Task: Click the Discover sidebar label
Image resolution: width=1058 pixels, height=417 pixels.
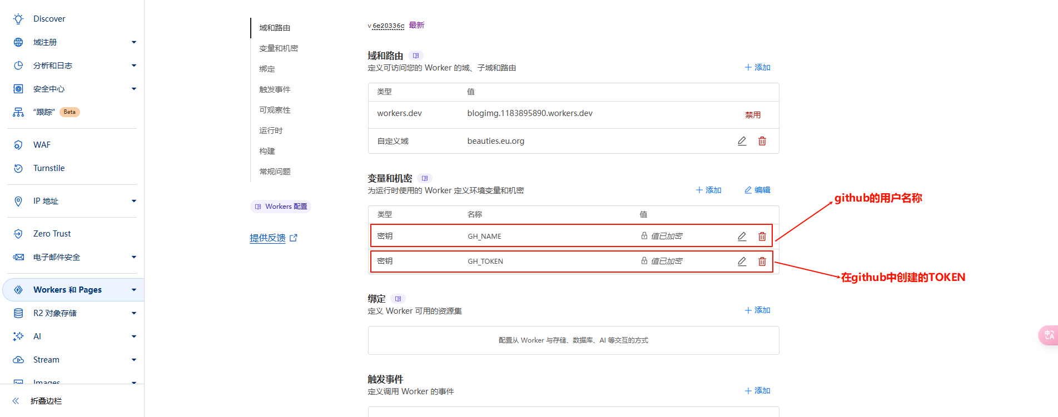Action: pyautogui.click(x=49, y=19)
